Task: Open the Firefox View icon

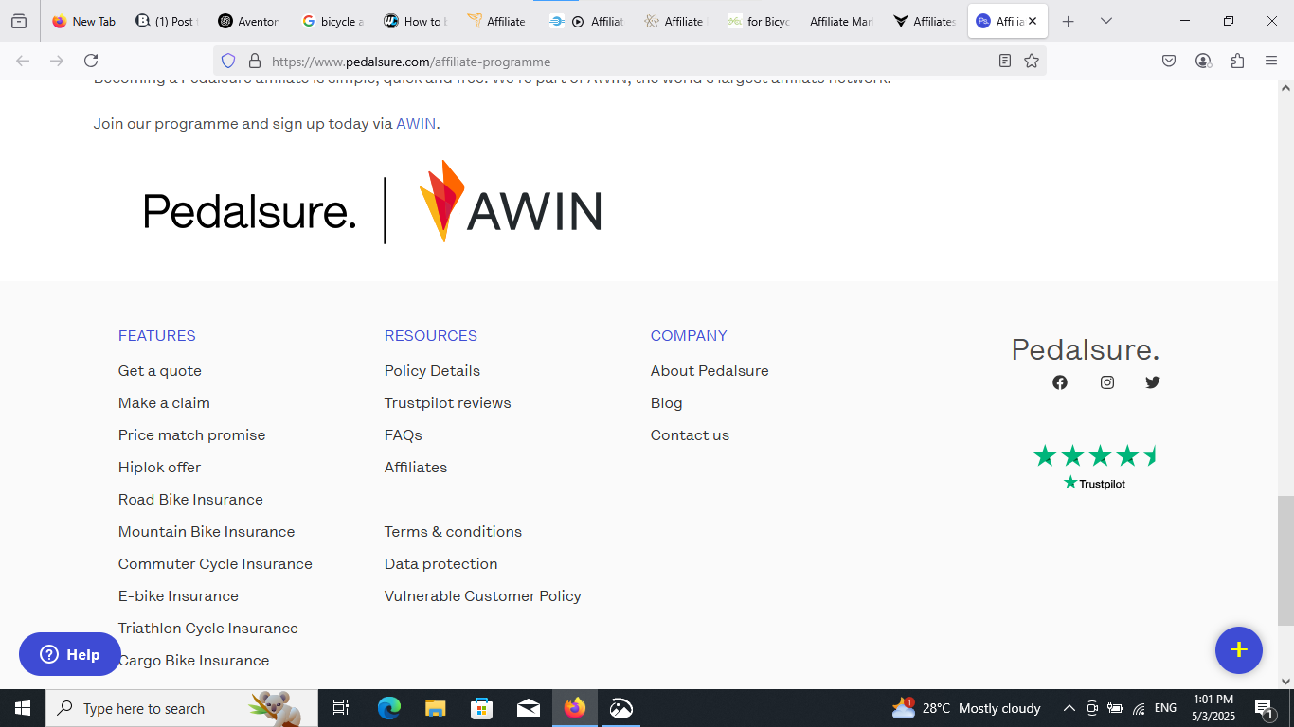Action: (x=19, y=21)
